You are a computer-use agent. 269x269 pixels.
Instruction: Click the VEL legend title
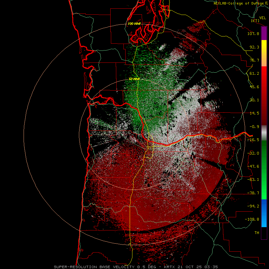pyautogui.click(x=262, y=18)
